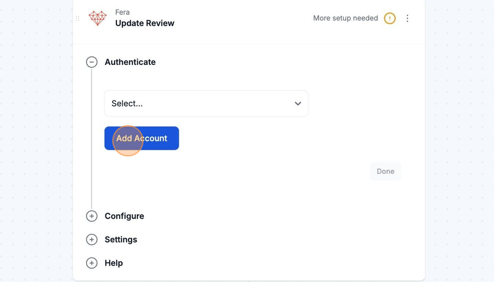
Task: Click the Authenticate section heading
Action: (x=130, y=62)
